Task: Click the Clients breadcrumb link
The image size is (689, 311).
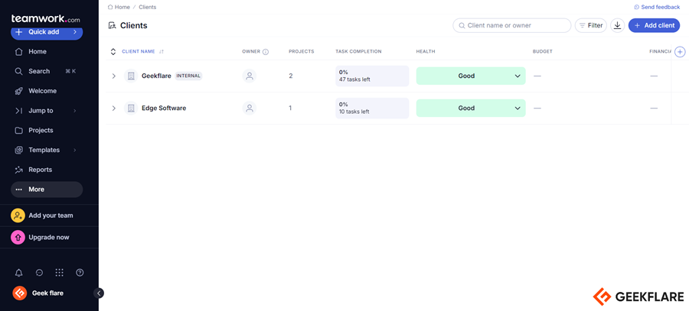Action: 148,7
